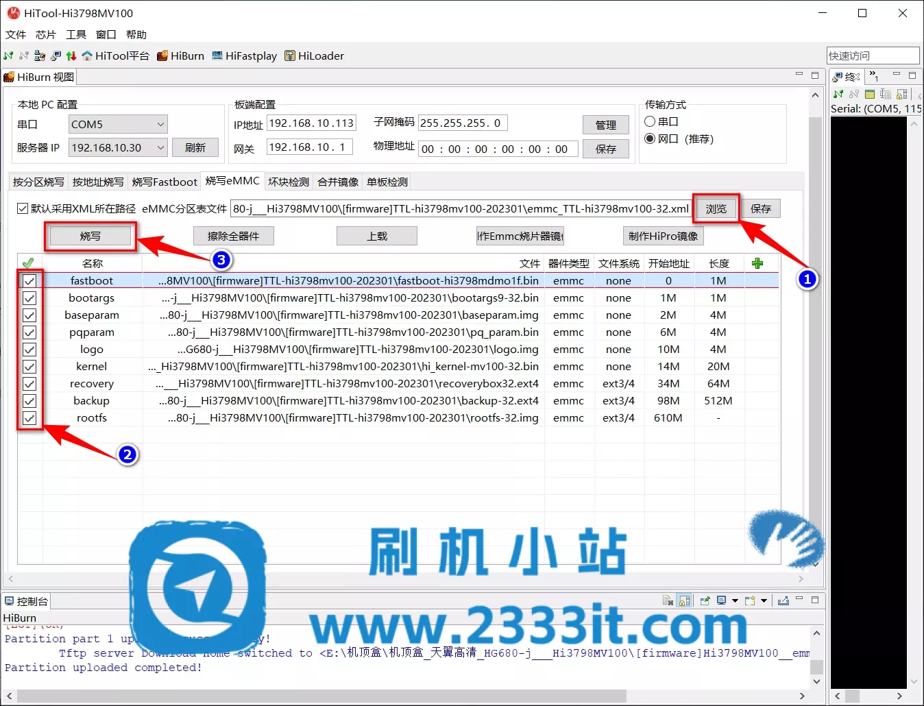The image size is (924, 706).
Task: Uncheck the fastboot partition checkbox
Action: coord(29,281)
